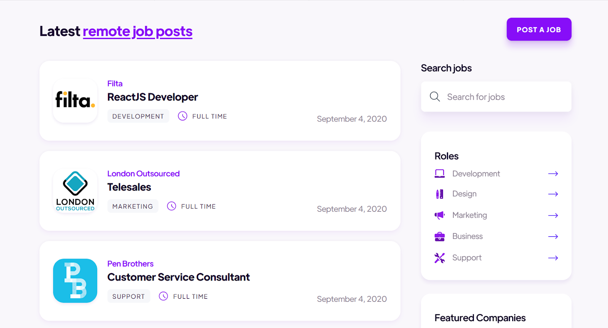Open the Pen Brothers logo
The height and width of the screenshot is (328, 608).
(x=75, y=281)
